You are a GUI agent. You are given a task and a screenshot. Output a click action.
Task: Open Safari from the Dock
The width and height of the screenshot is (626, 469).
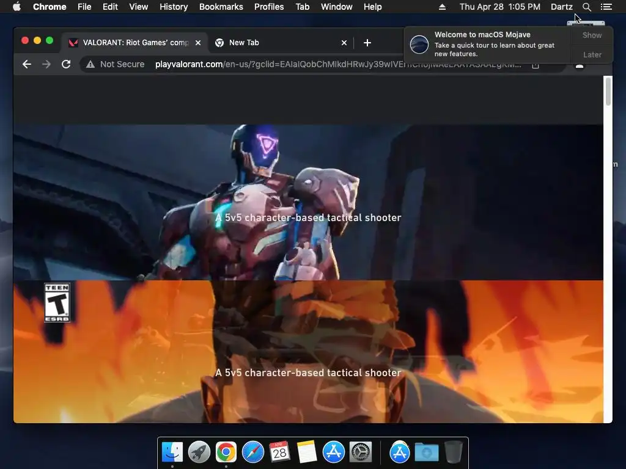(x=252, y=453)
